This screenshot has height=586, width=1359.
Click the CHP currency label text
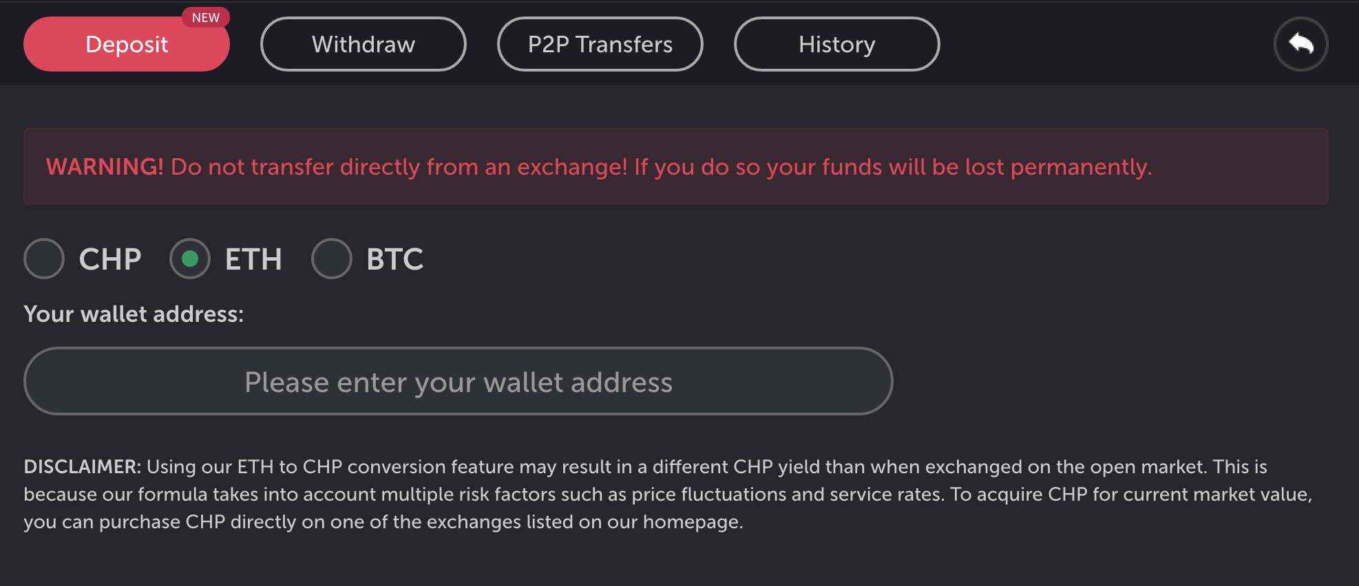pos(110,259)
